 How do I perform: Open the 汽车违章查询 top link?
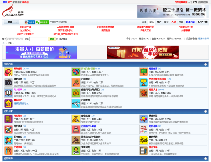coord(181,2)
